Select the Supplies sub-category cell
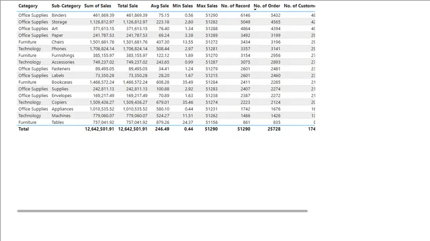430x241 pixels. point(60,89)
